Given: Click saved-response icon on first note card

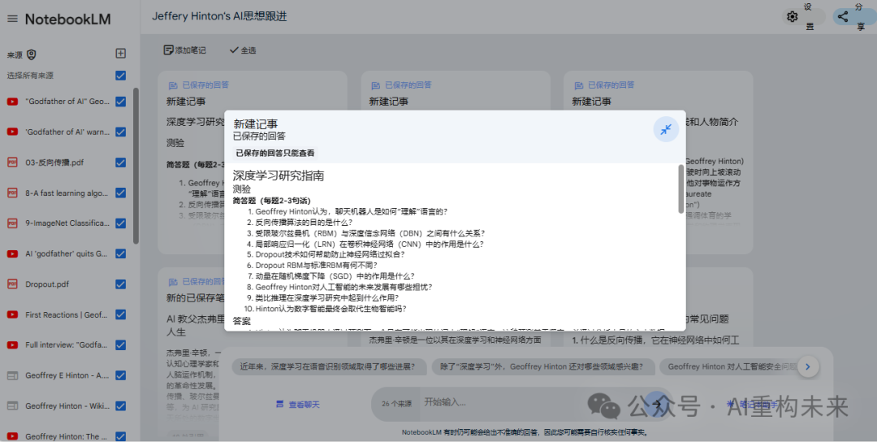Looking at the screenshot, I should pyautogui.click(x=174, y=85).
